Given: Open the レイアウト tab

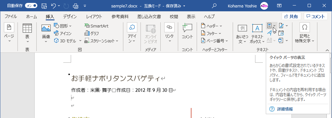Looking at the screenshot, I should tap(94, 17).
